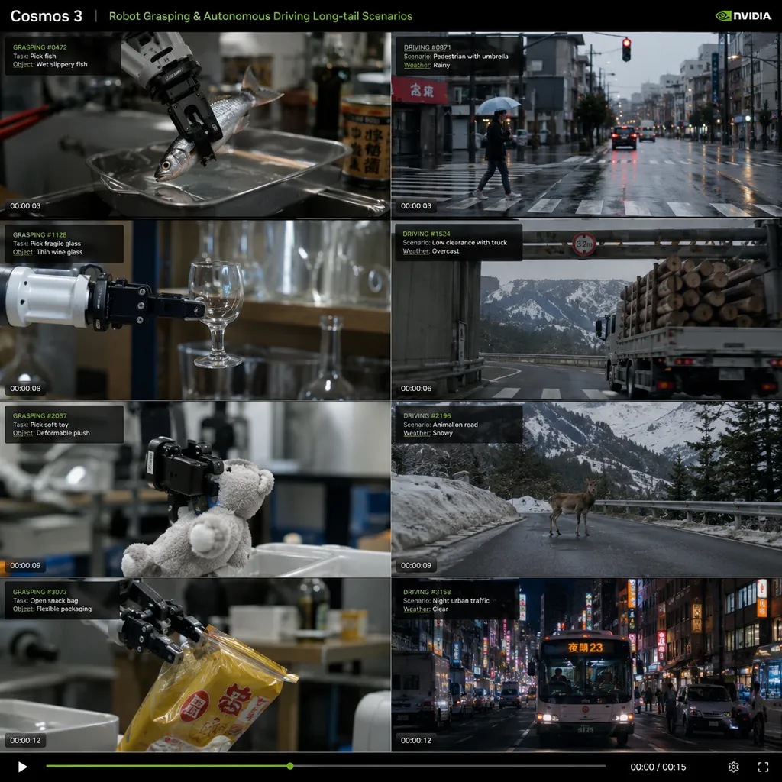Click the 'Task: Pick fish' text
782x782 pixels.
click(x=34, y=56)
